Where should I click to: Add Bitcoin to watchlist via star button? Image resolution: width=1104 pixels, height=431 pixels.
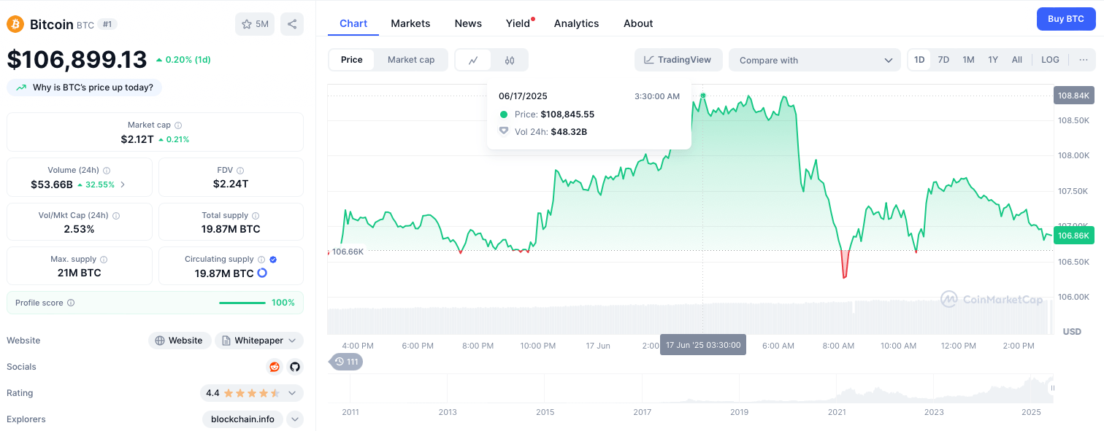point(255,24)
